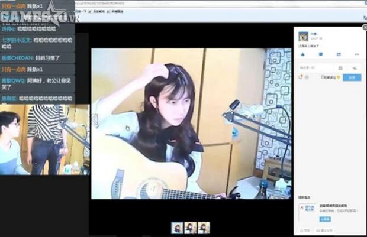Viewport: 367px width, 237px height.
Task: Click the orange icon below comment box
Action: [x=301, y=77]
